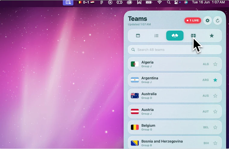Click the Bosnia and Herzegovina flag
The image size is (229, 149).
coord(135,143)
